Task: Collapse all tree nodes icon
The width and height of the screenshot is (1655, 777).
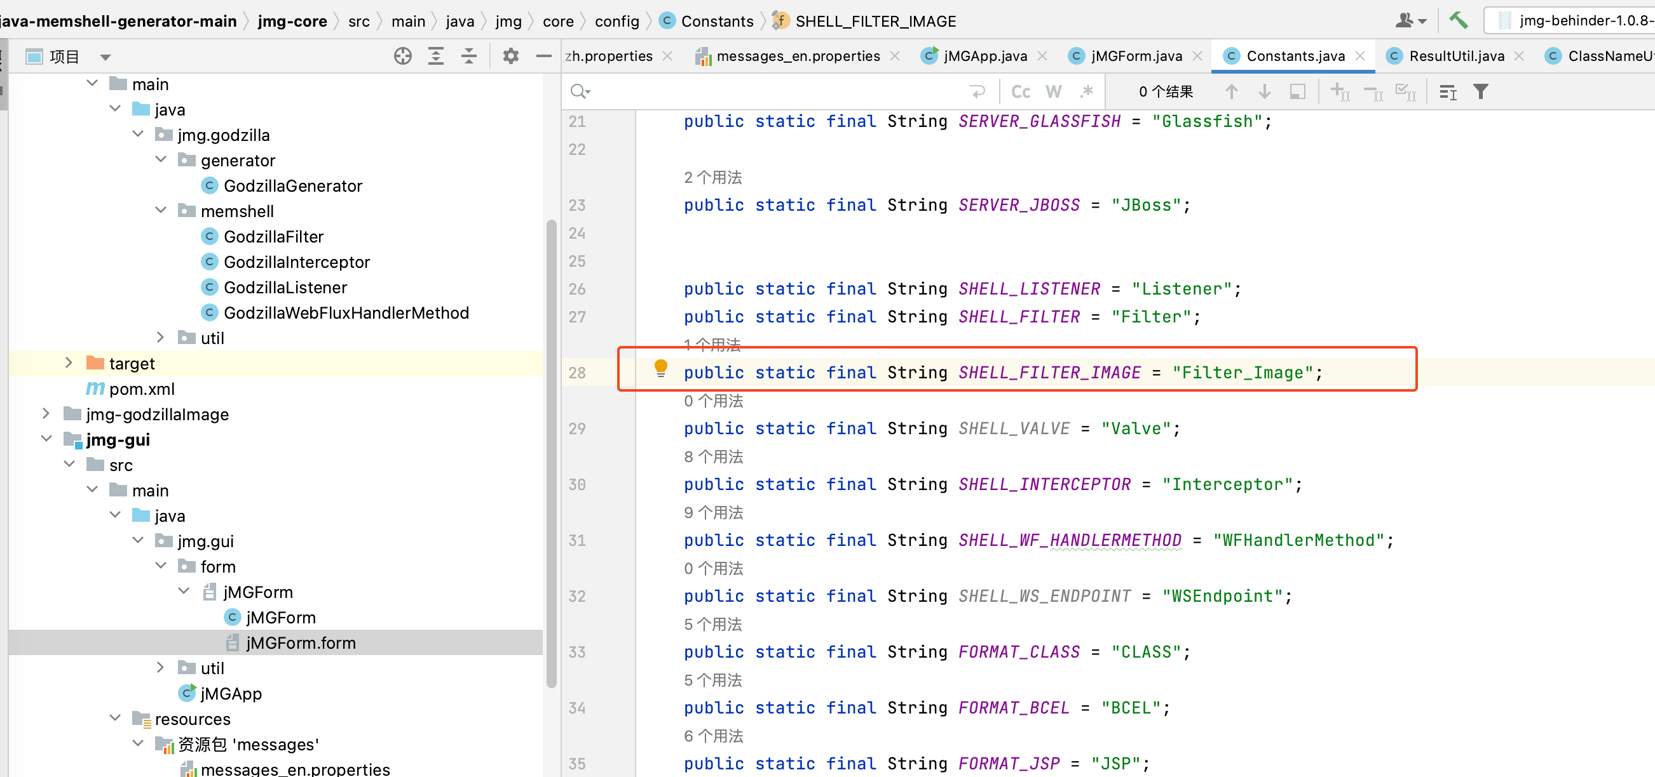Action: (x=469, y=56)
